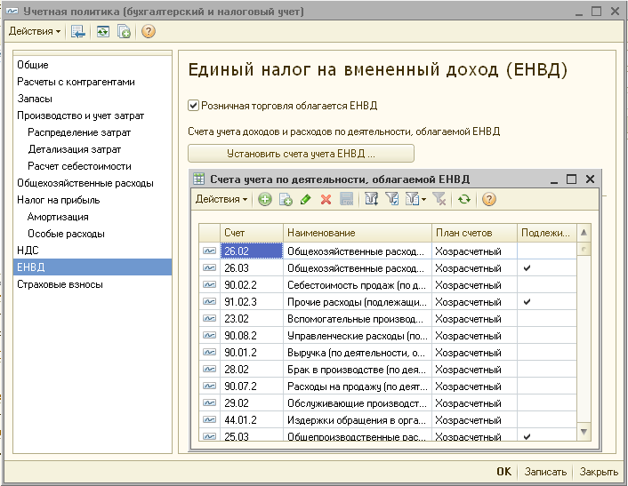This screenshot has width=628, height=486.
Task: Open Детализация затрат subsection
Action: tap(75, 149)
